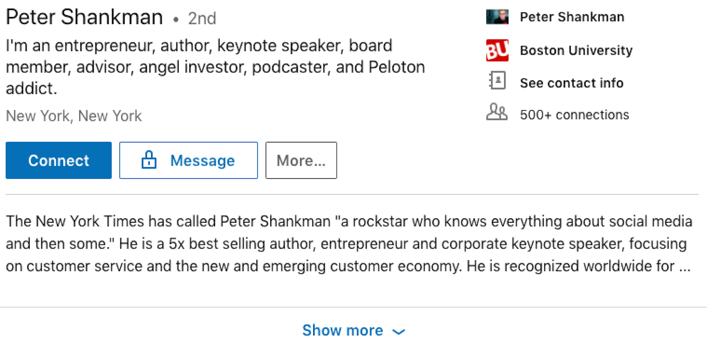Image resolution: width=707 pixels, height=344 pixels.
Task: Open the Message button
Action: [x=188, y=161]
